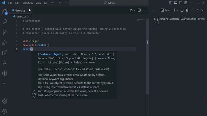Open the Selection menu
The image size is (207, 116).
pyautogui.click(x=27, y=3)
